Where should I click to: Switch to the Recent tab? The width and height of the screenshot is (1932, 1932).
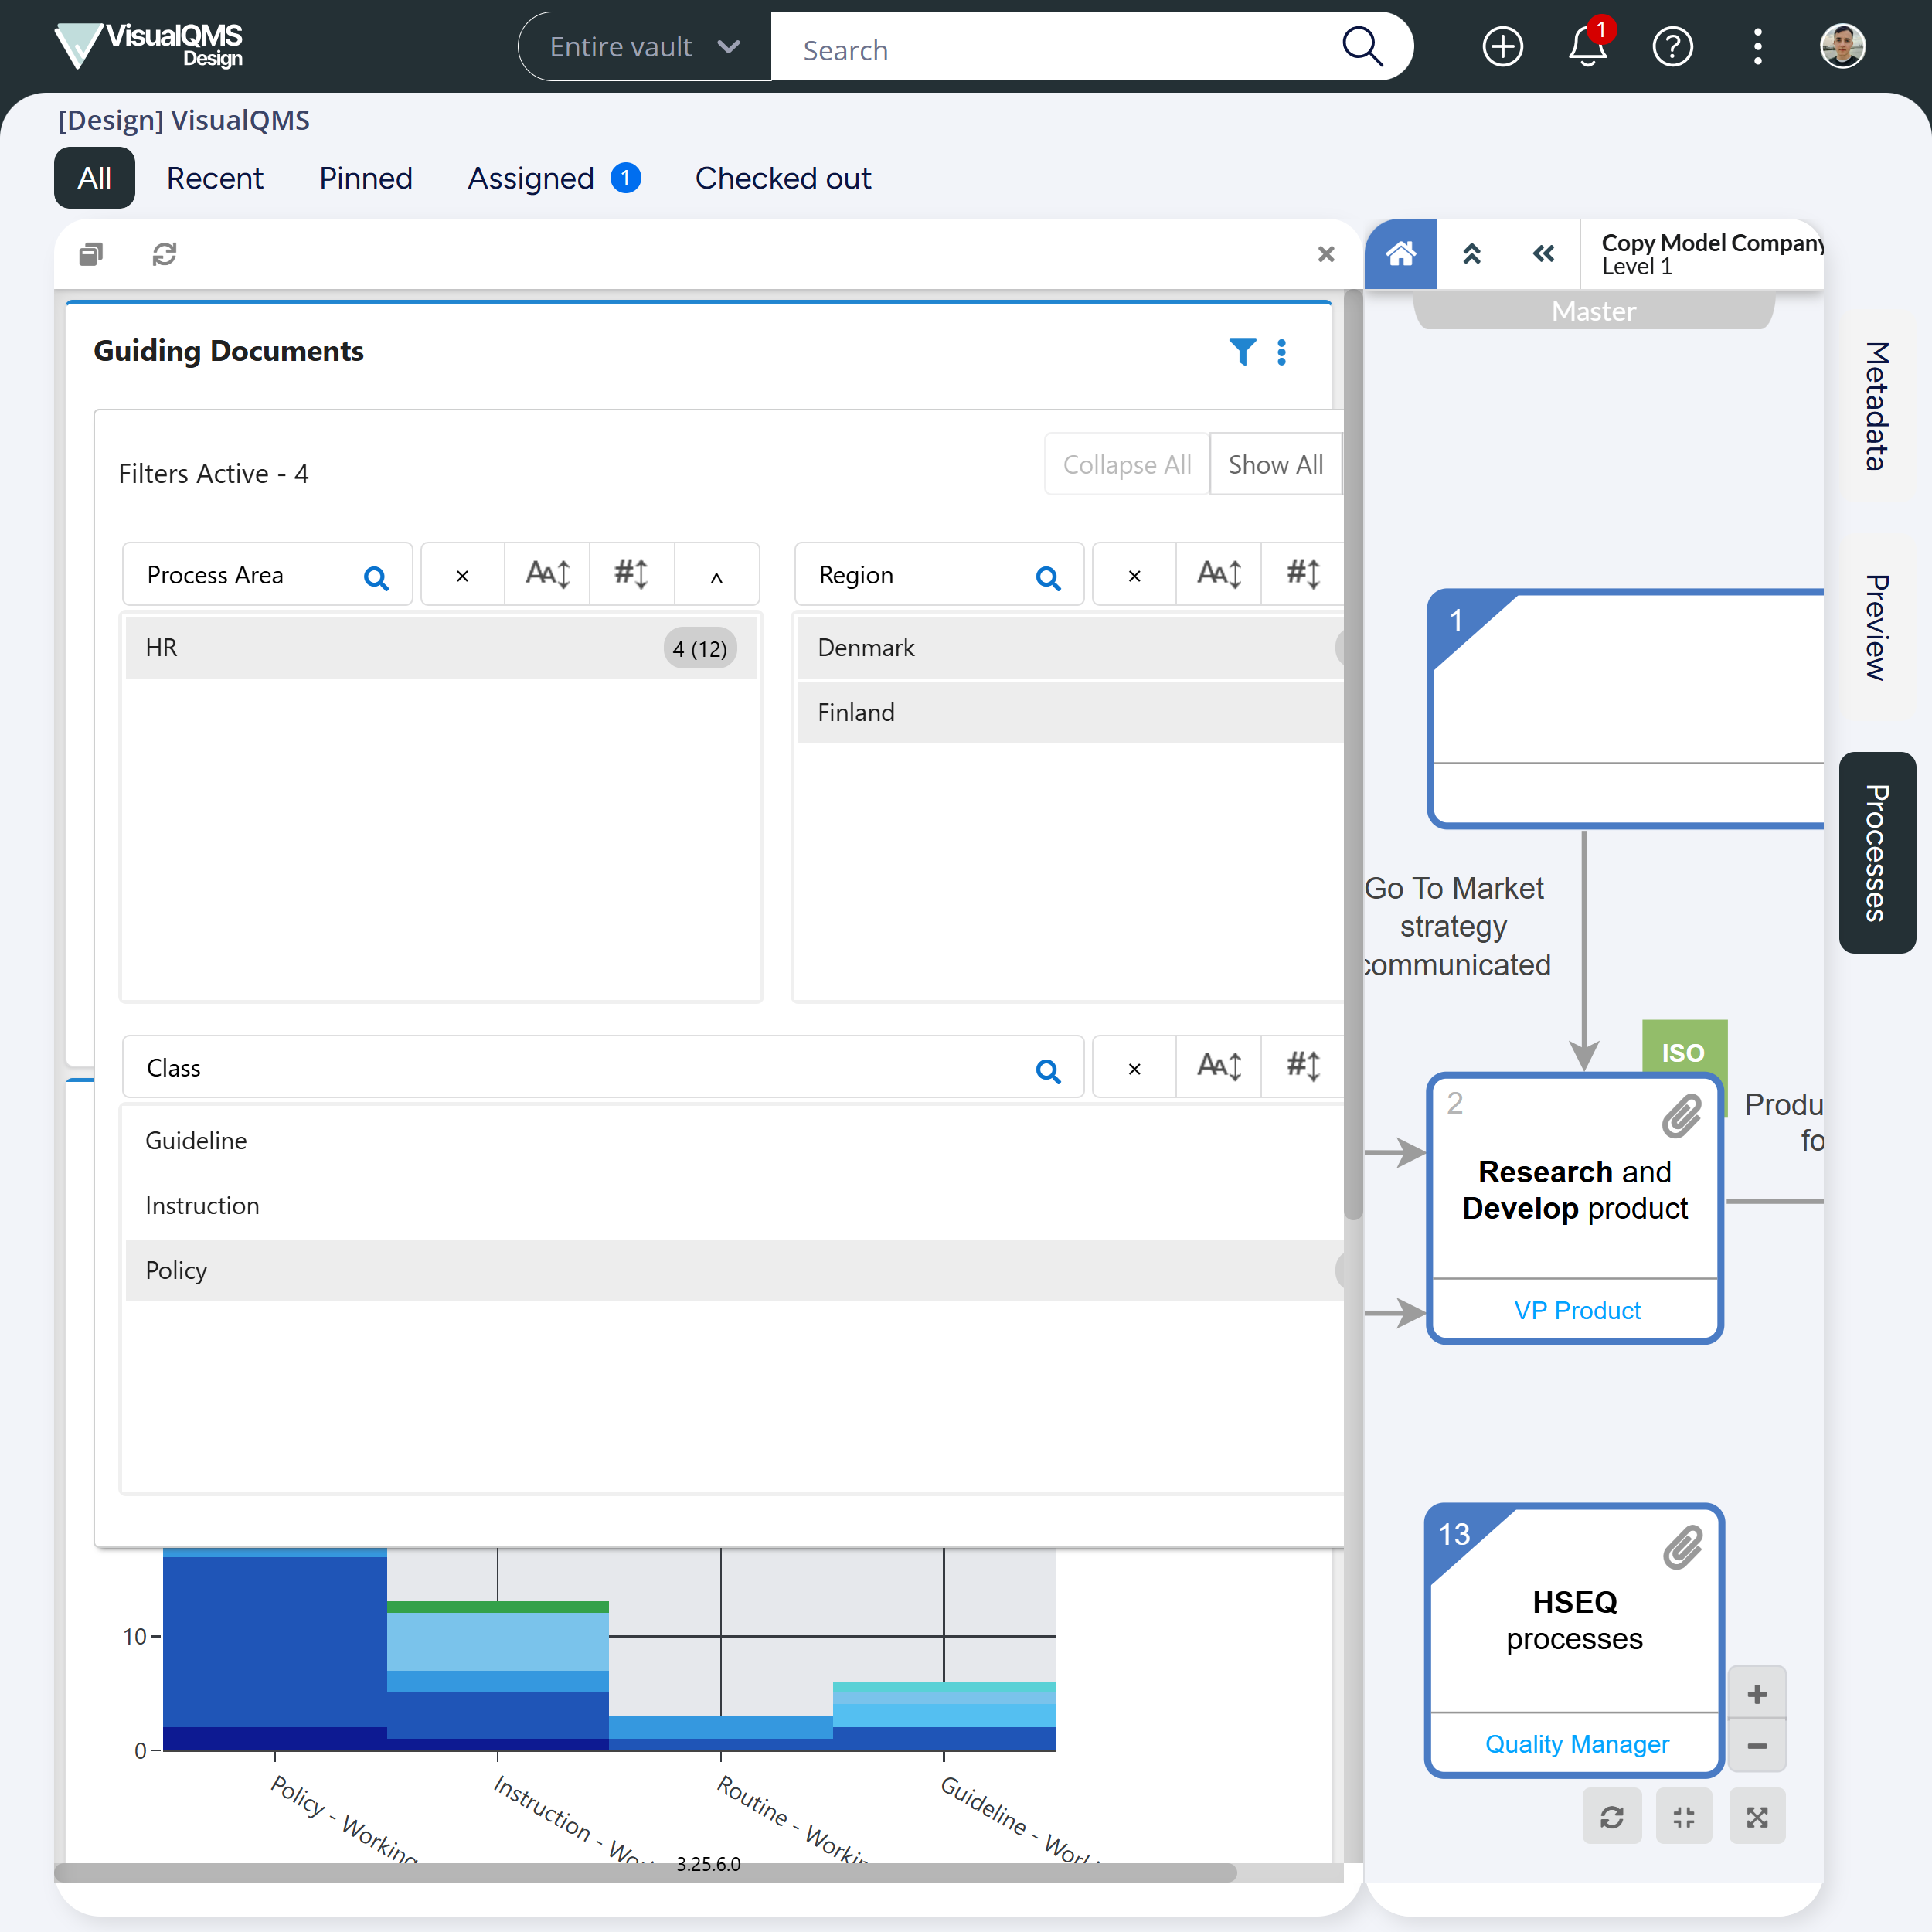coord(214,178)
